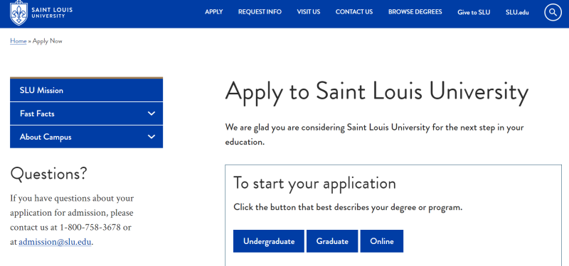569x266 pixels.
Task: Open the SLU Mission sidebar item
Action: [x=86, y=90]
